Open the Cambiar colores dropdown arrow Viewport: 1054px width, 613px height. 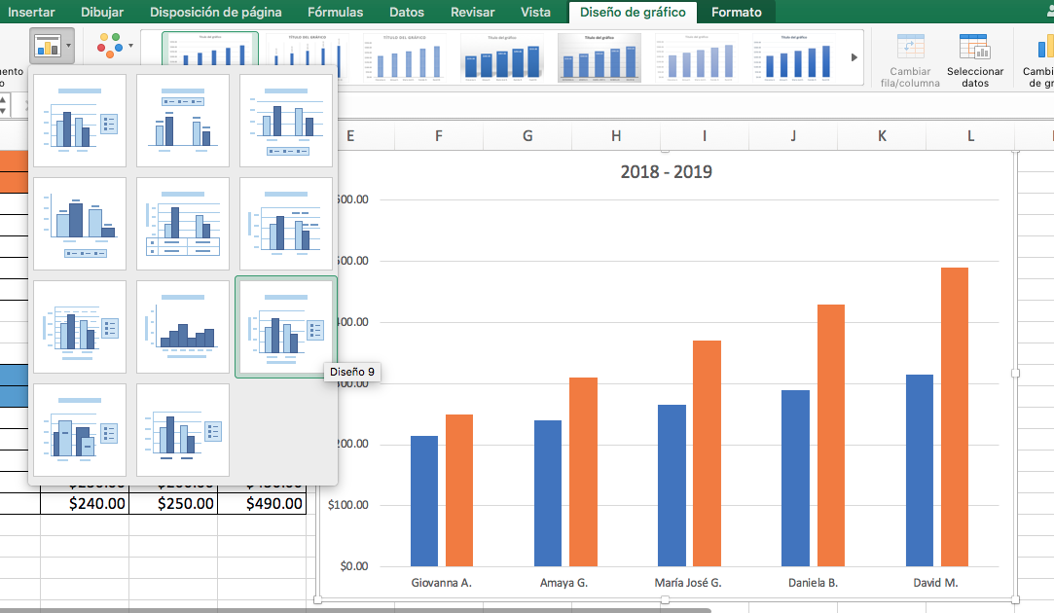pos(130,46)
